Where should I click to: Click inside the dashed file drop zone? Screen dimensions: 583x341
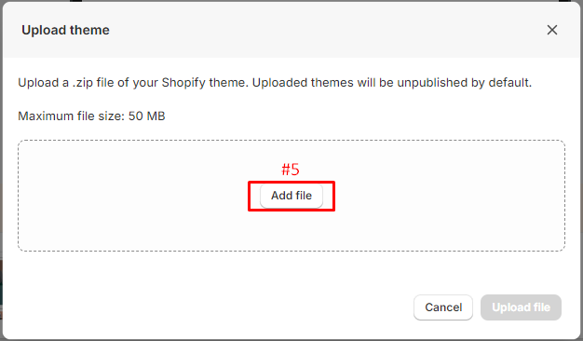(x=291, y=230)
